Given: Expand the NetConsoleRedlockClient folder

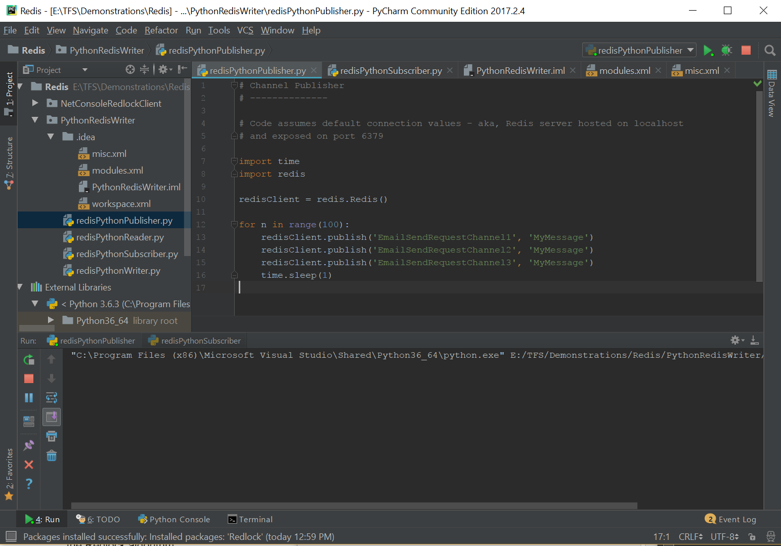Looking at the screenshot, I should tap(35, 103).
